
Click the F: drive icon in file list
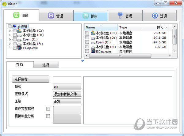pos(93,47)
